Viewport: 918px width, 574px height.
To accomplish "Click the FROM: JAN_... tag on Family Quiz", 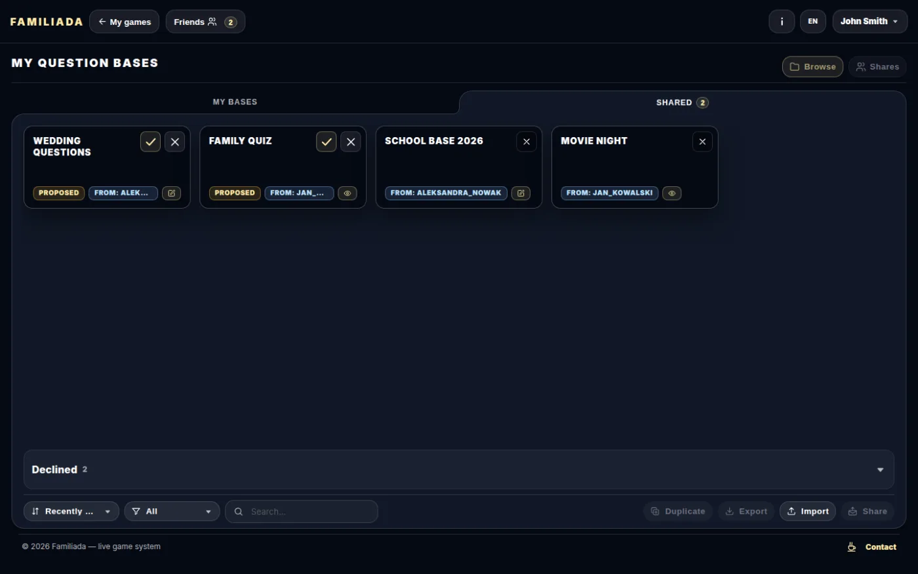I will (299, 193).
